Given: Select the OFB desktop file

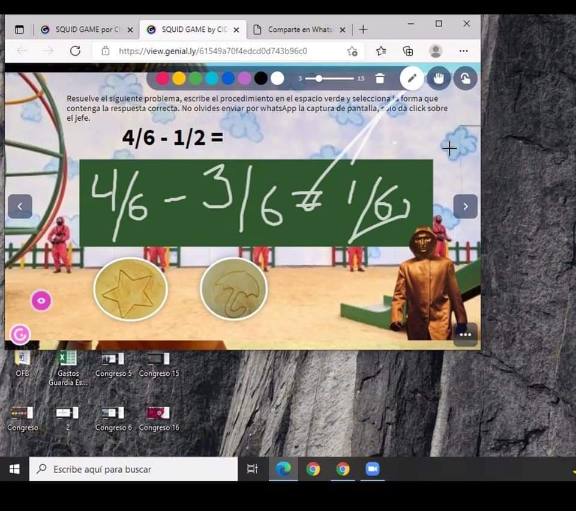Looking at the screenshot, I should click(22, 363).
